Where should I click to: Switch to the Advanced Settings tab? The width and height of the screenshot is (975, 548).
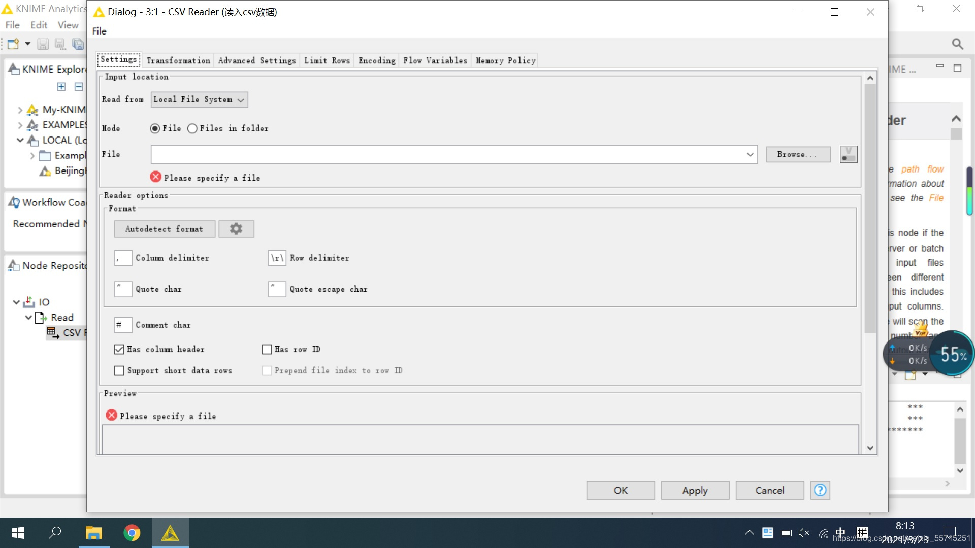257,60
